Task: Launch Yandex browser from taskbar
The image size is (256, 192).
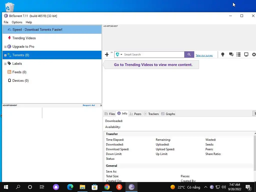Action: point(119,187)
